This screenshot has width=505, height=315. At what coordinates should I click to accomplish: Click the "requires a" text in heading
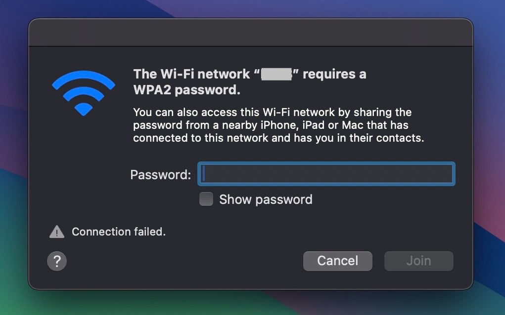click(x=334, y=74)
